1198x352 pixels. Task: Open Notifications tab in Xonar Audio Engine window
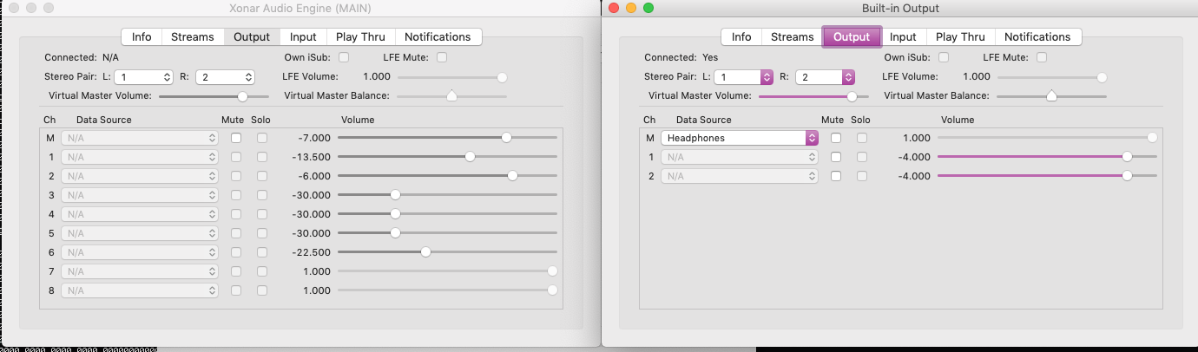438,37
